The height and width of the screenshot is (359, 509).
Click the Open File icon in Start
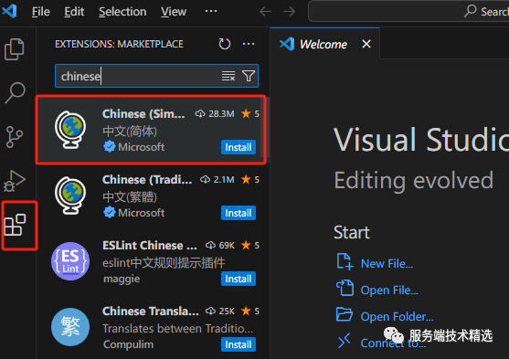[x=345, y=288]
